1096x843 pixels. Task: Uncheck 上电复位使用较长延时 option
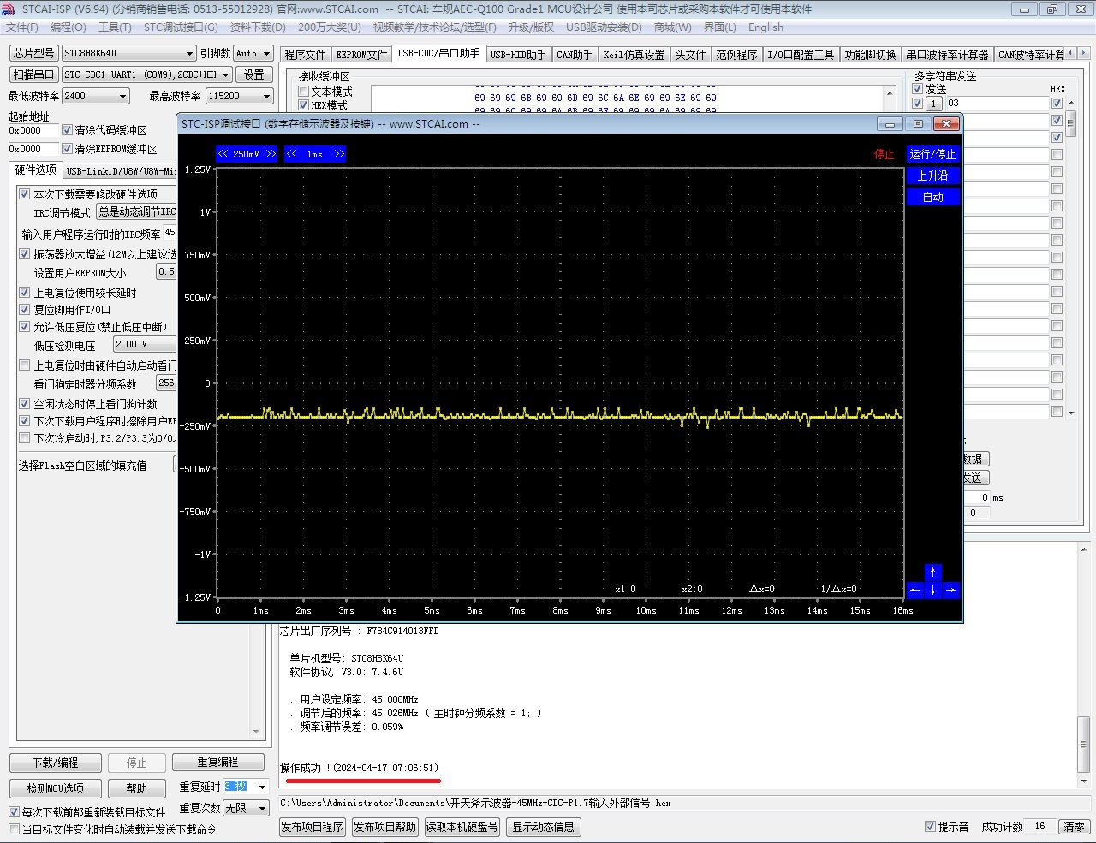[x=25, y=293]
